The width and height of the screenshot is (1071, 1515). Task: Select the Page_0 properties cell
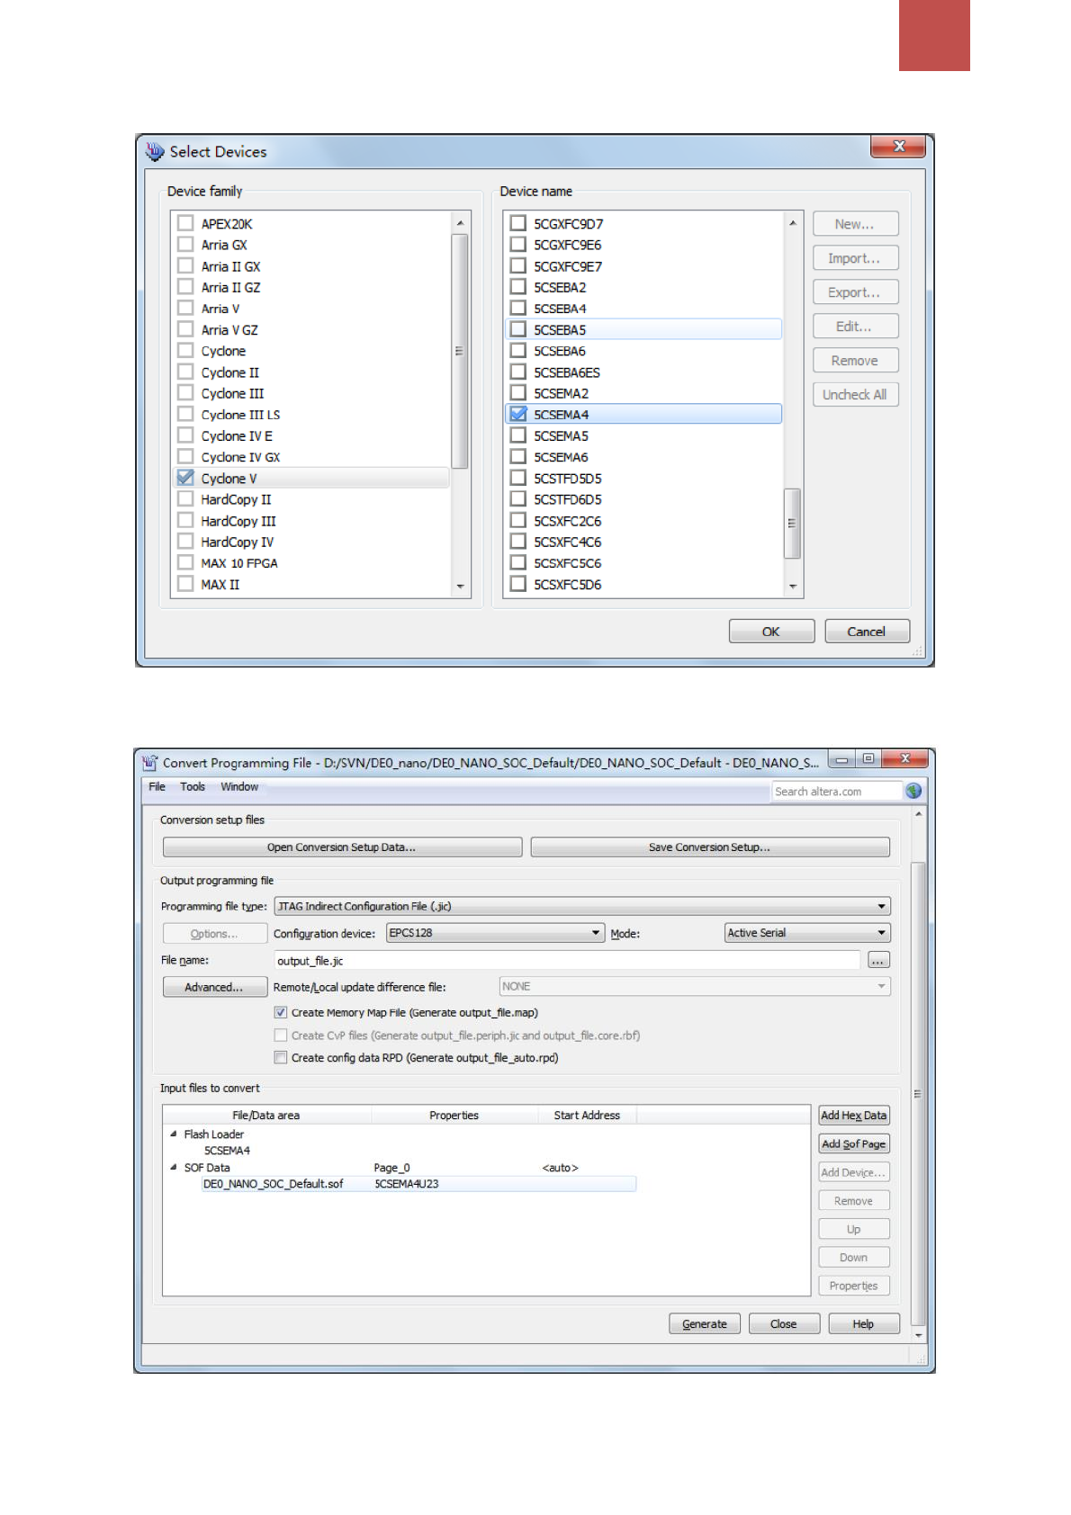pyautogui.click(x=392, y=1168)
